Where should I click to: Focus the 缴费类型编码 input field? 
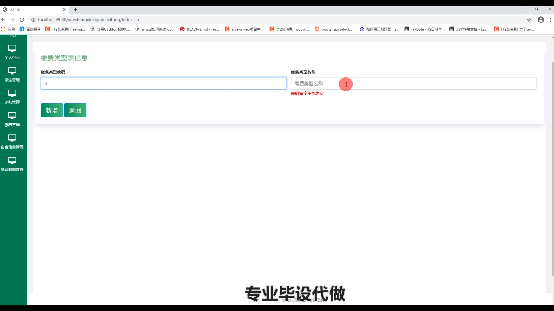click(163, 84)
